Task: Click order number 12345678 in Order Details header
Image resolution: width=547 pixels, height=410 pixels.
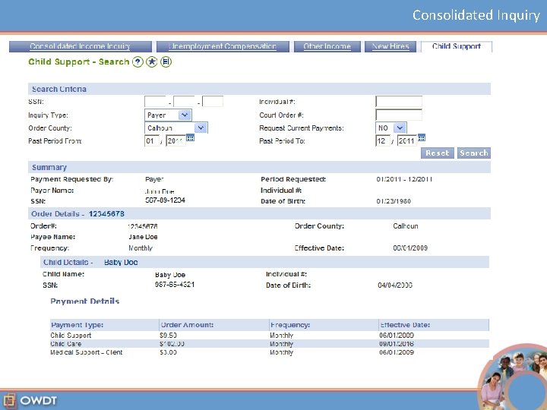Action: pos(106,213)
